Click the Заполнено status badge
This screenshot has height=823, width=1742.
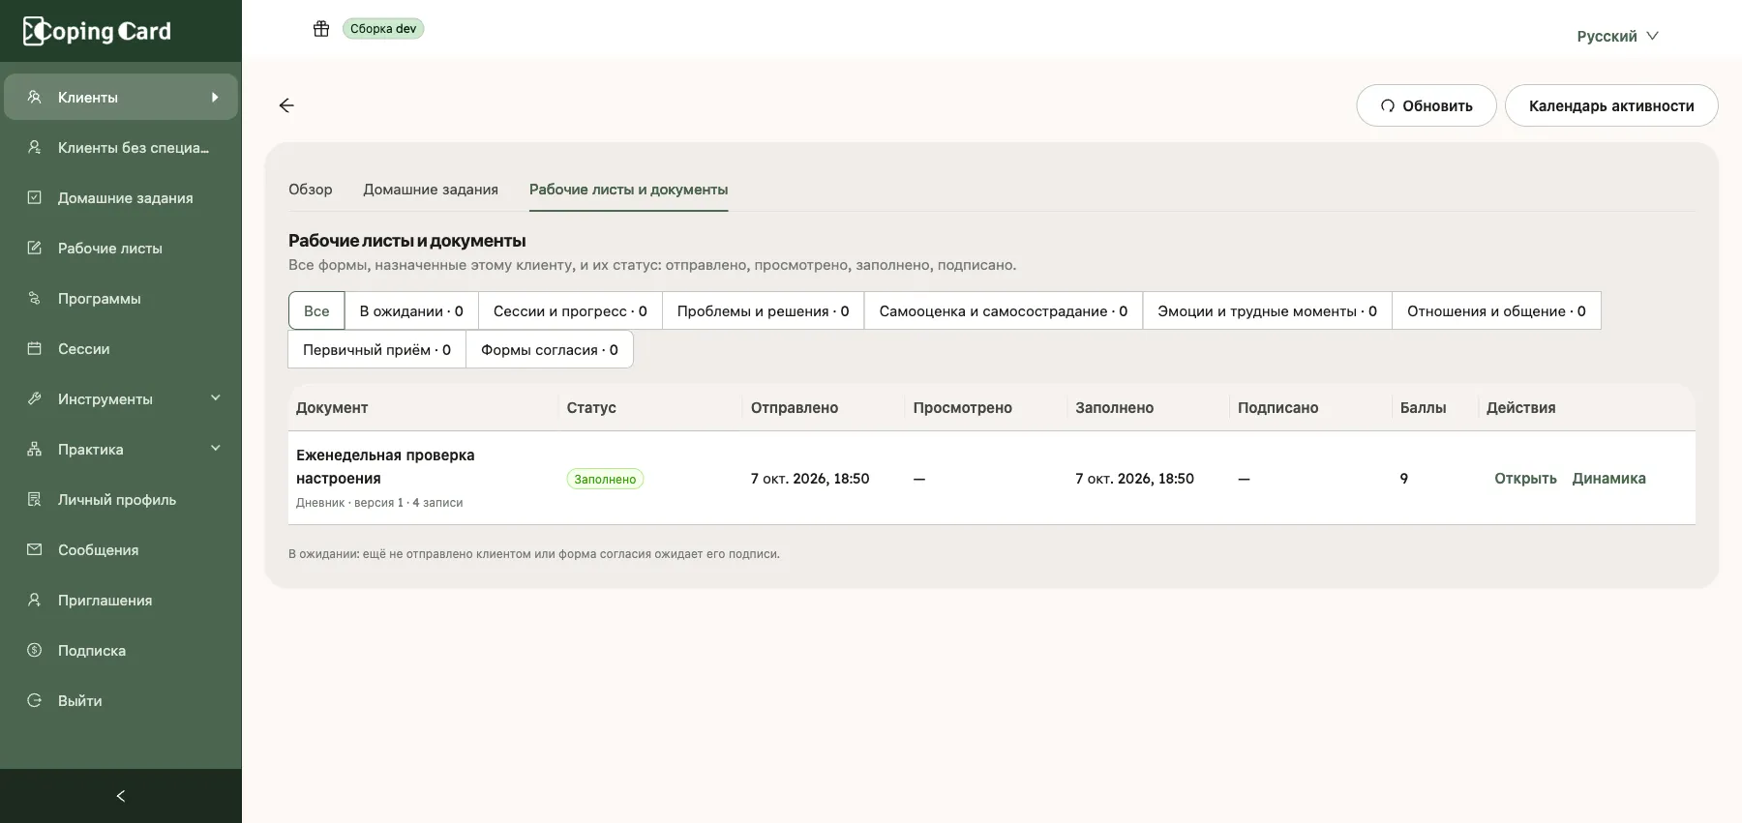(605, 479)
